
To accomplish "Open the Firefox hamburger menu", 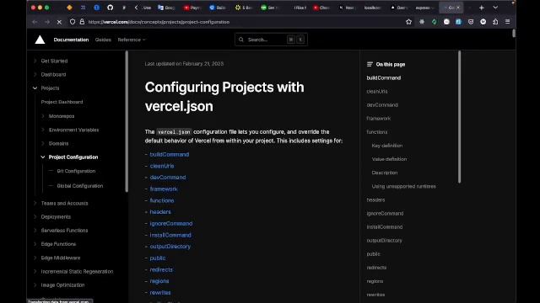I will (x=508, y=22).
